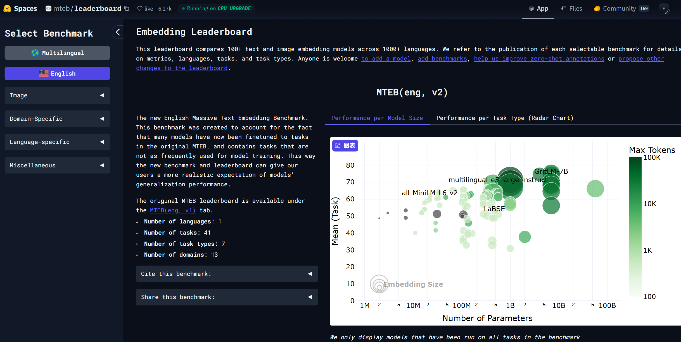Click the 'Number of domains: 13' entry
The height and width of the screenshot is (342, 681).
(181, 255)
